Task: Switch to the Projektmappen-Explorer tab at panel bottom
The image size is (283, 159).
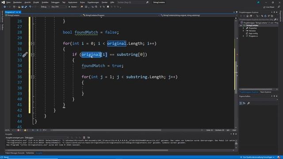Action: tap(249, 92)
